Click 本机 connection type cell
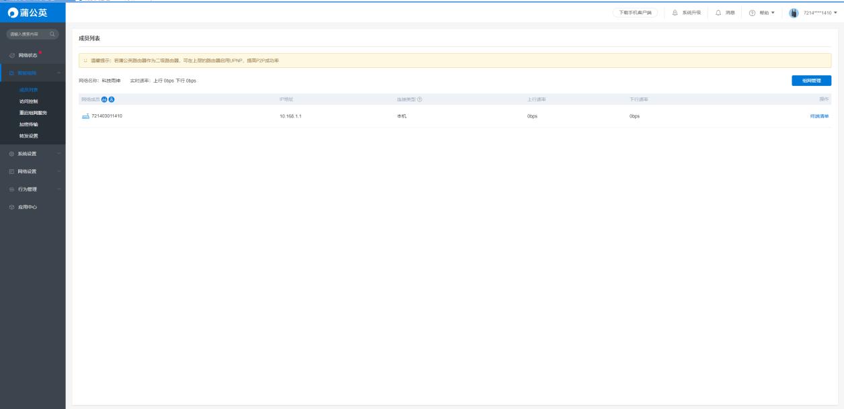 coord(402,116)
